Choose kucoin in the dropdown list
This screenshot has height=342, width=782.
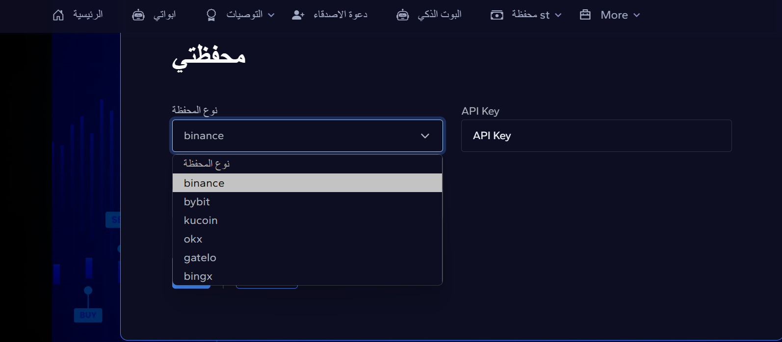coord(308,220)
